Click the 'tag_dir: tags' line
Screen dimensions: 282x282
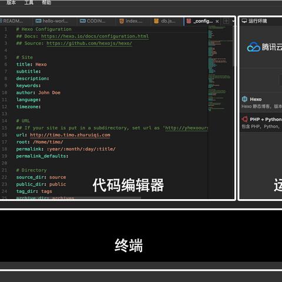[34, 192]
